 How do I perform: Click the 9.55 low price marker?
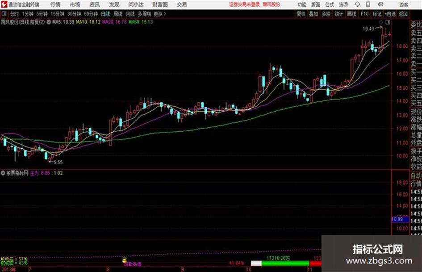click(x=58, y=163)
